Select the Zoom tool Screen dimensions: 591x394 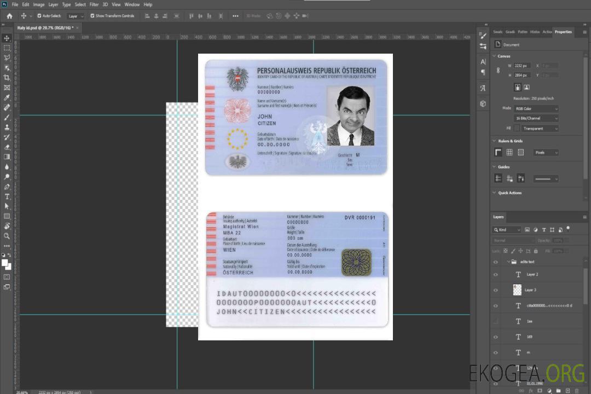click(x=7, y=236)
